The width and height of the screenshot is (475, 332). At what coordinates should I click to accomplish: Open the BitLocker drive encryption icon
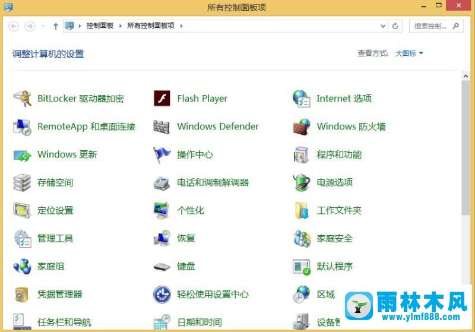[22, 99]
